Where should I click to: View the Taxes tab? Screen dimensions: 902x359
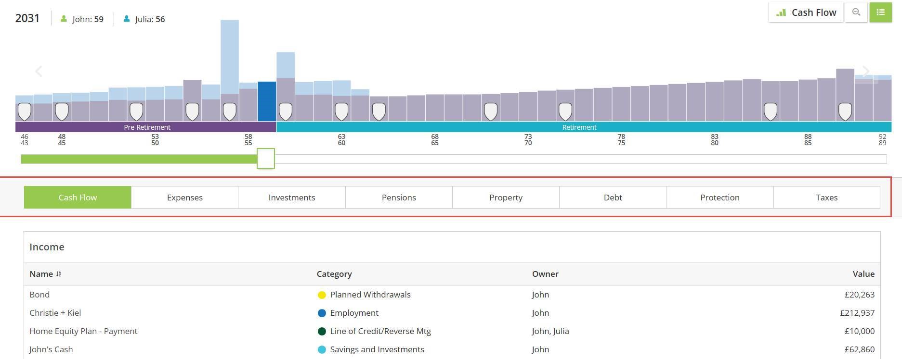click(x=826, y=198)
